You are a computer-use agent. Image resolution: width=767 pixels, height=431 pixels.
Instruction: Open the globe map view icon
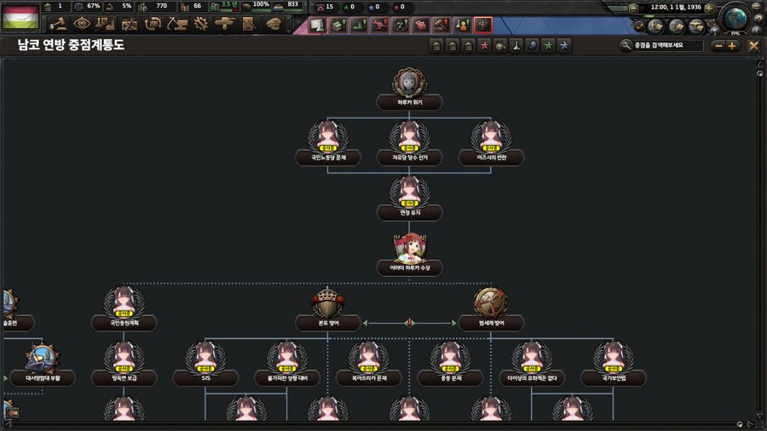736,17
